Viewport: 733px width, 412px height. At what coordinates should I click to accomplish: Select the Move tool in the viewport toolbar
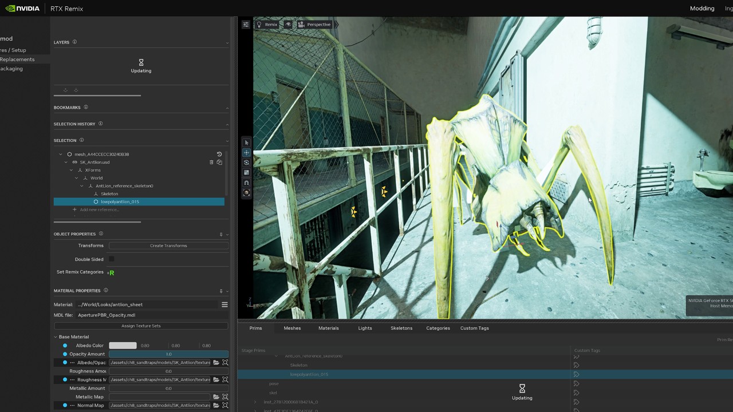[246, 152]
